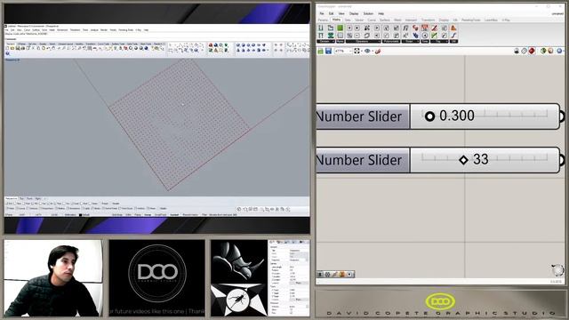
Task: Disable preview geometry icon in Grasshopper
Action: click(x=517, y=52)
